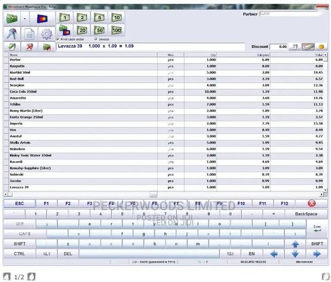Click the yellow box goods icon
331x282 pixels.
[x=321, y=47]
